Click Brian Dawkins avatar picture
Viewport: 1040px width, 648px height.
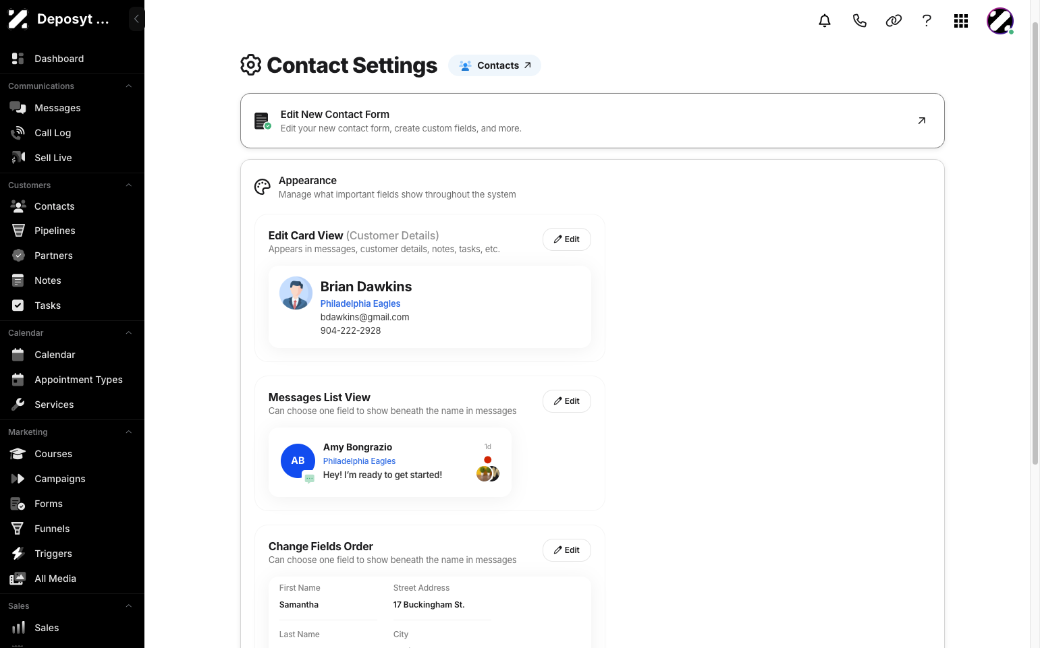(296, 293)
